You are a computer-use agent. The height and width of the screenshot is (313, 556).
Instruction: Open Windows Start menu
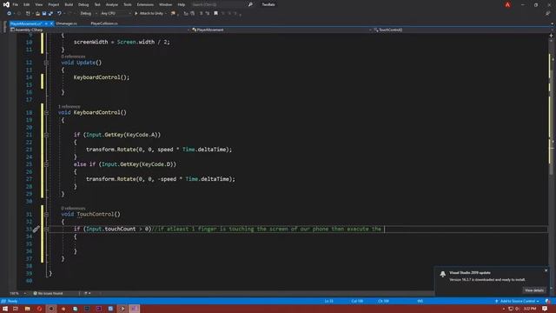[5, 309]
